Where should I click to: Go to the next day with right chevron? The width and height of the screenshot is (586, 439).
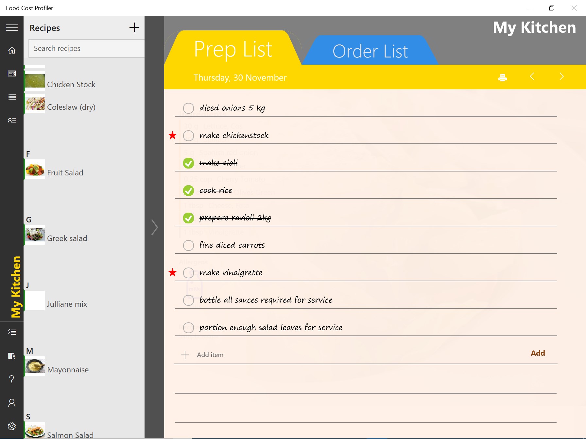(561, 76)
